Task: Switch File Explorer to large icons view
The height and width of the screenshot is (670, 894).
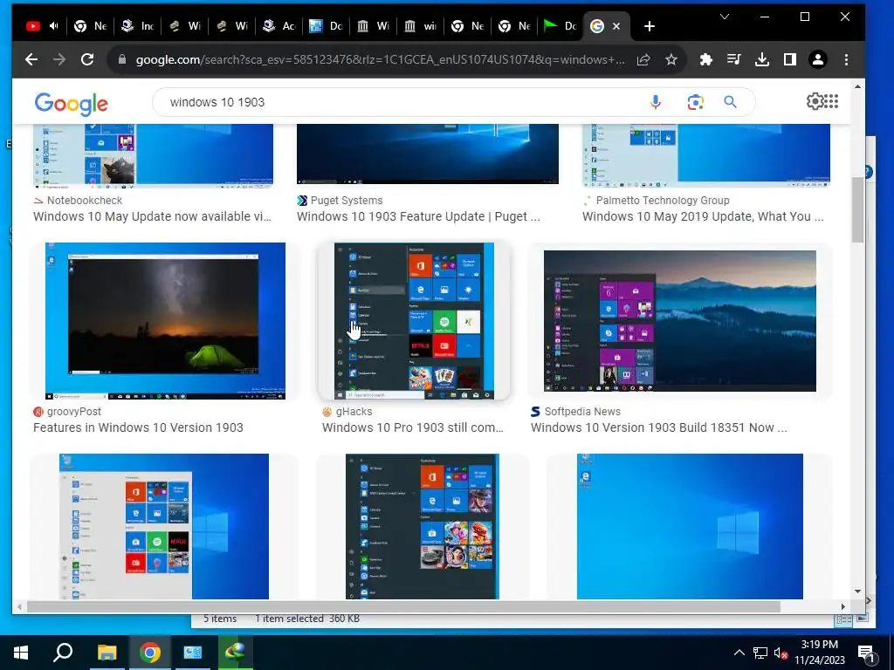Action: [863, 619]
